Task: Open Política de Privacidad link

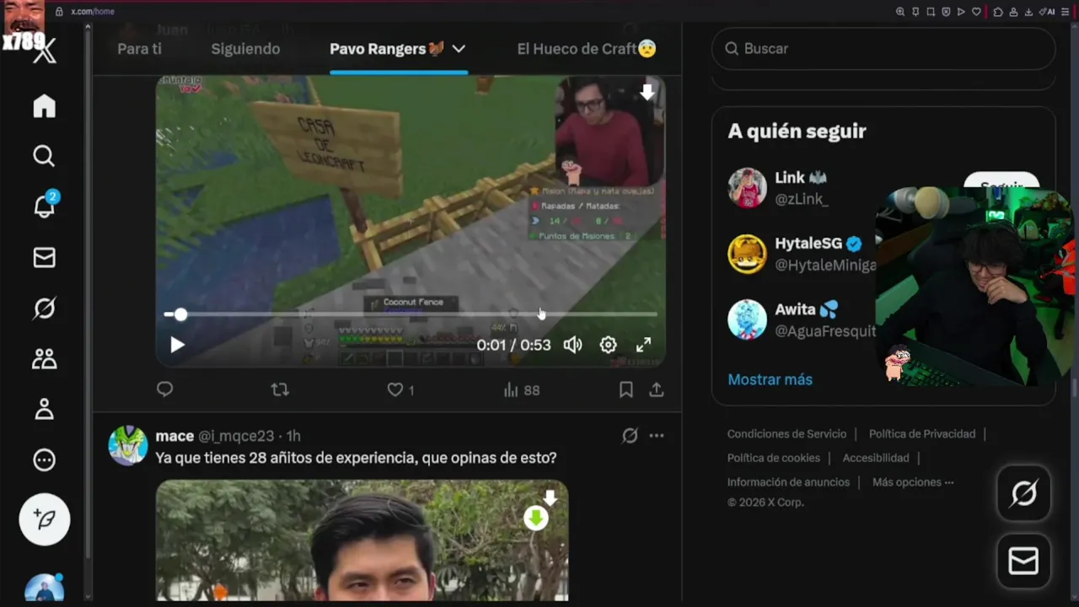Action: tap(922, 434)
